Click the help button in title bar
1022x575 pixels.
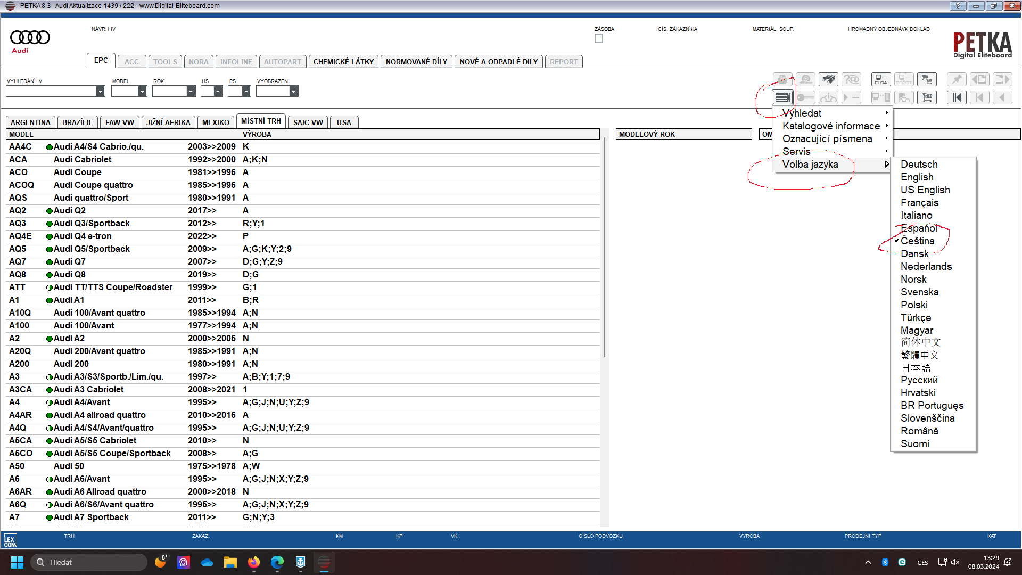[958, 6]
